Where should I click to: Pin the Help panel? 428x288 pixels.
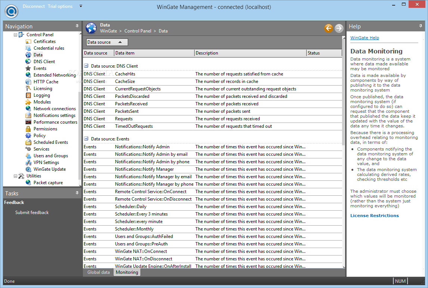(x=421, y=26)
